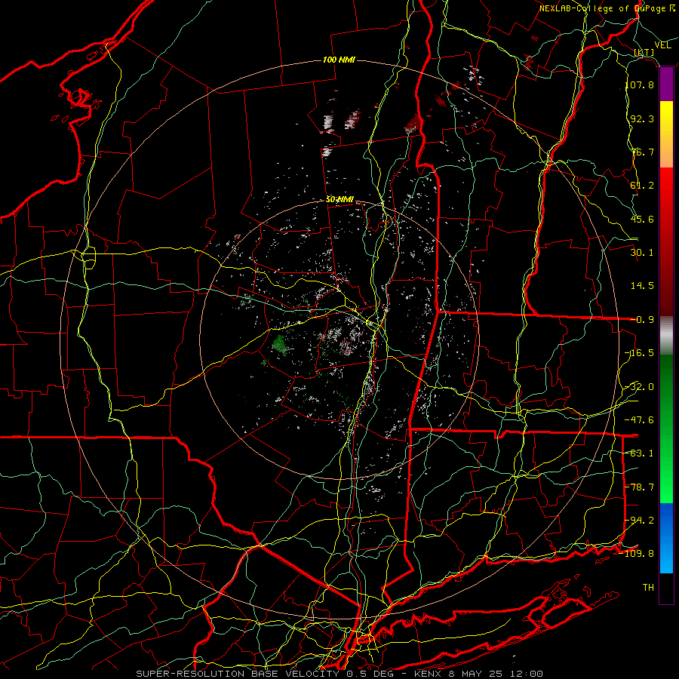
Task: Click the 30.1 legend value
Action: coord(642,253)
